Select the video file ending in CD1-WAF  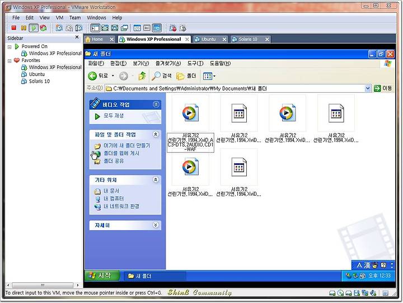(190, 113)
